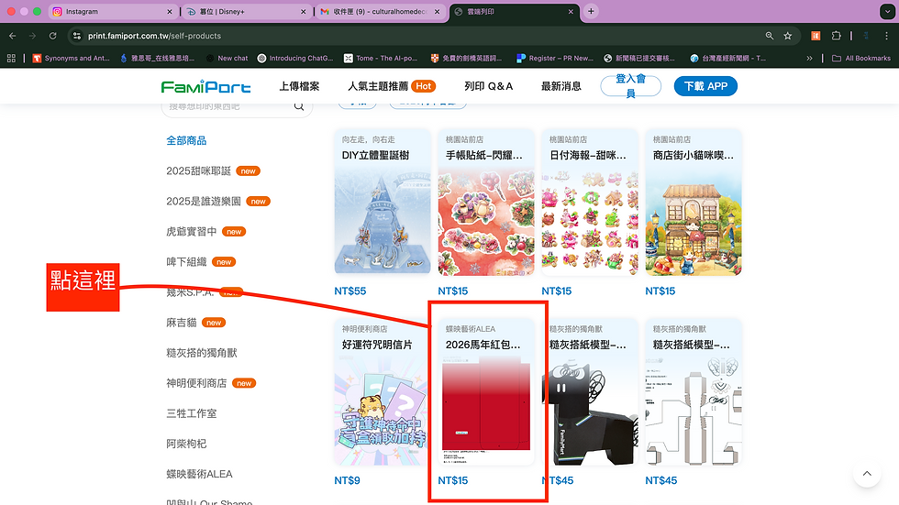
Task: Click the zoom magnifier icon in address bar
Action: [770, 36]
